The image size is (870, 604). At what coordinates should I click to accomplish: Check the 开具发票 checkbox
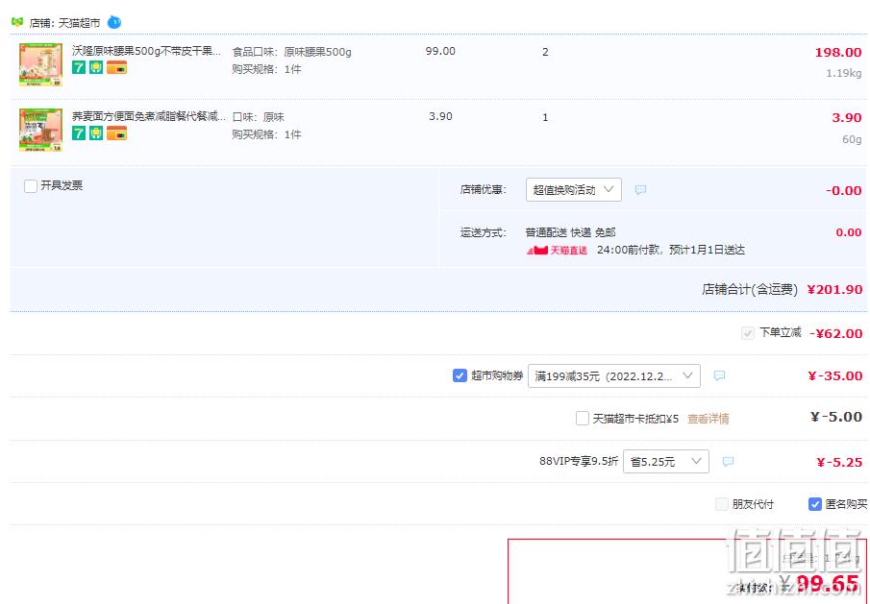31,185
